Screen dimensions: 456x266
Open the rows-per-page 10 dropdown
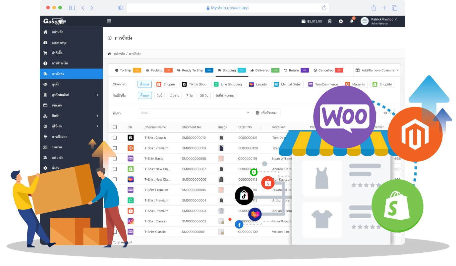(x=387, y=113)
